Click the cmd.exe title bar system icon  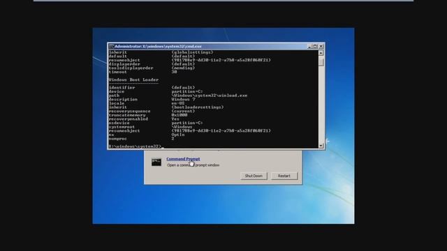point(111,47)
